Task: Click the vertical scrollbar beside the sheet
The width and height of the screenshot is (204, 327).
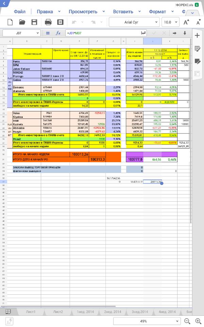Action: pyautogui.click(x=191, y=130)
